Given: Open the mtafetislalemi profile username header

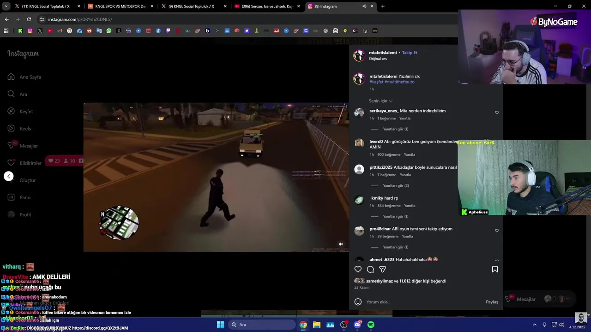Looking at the screenshot, I should point(383,53).
